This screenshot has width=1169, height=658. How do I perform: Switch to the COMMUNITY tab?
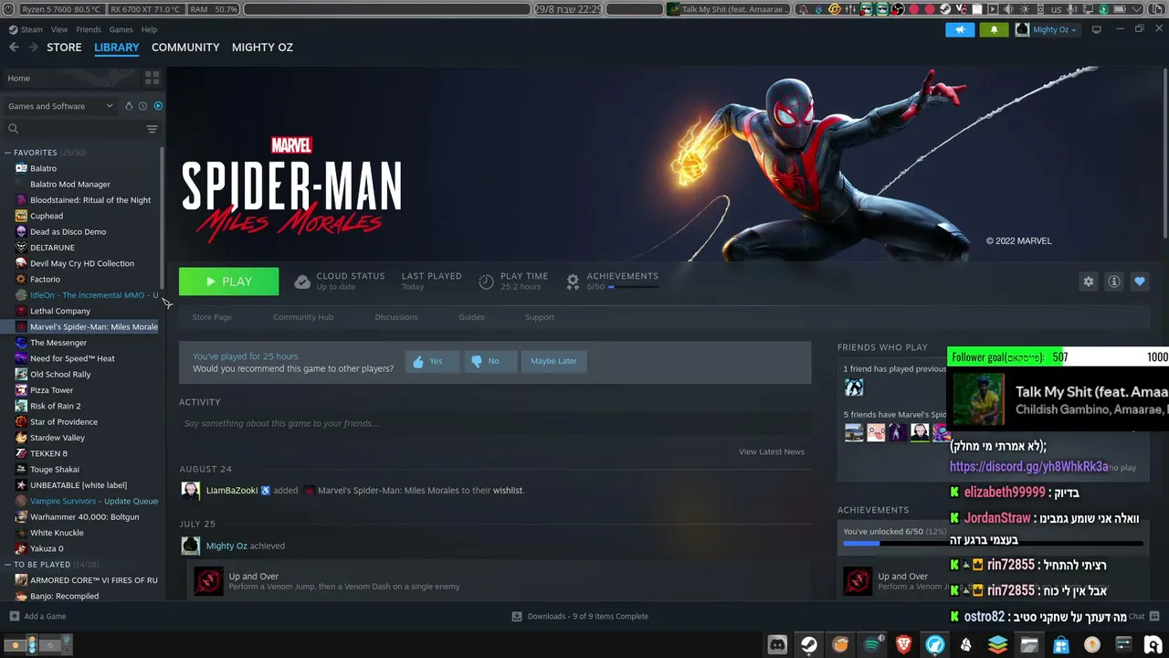click(x=185, y=48)
